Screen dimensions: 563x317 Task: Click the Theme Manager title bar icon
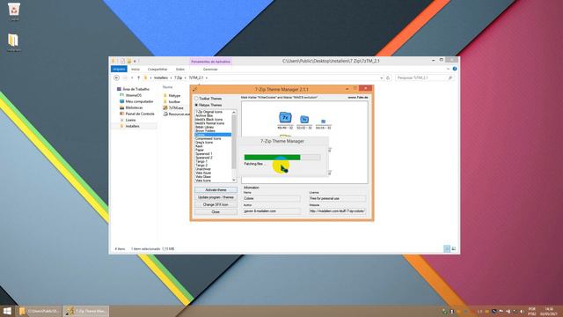pyautogui.click(x=195, y=89)
